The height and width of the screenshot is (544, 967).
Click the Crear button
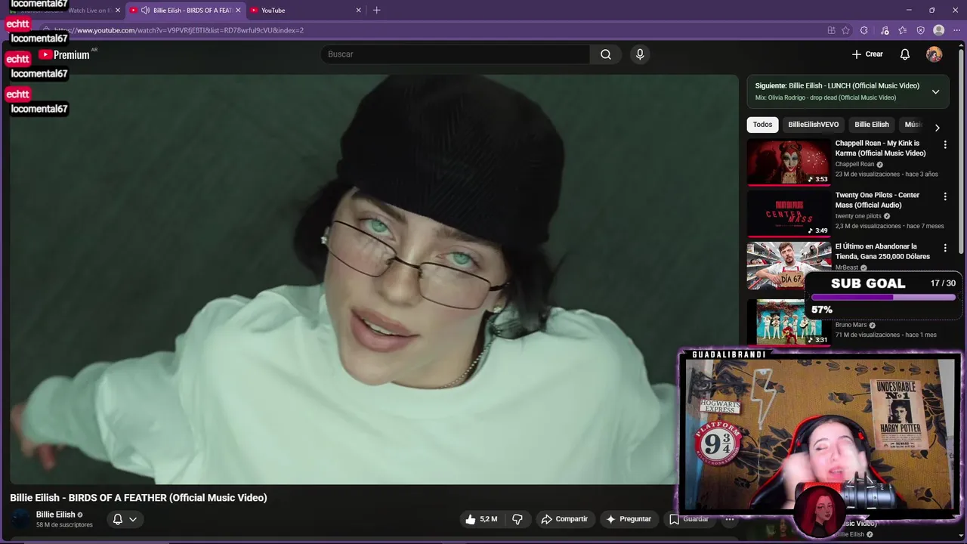pyautogui.click(x=867, y=54)
